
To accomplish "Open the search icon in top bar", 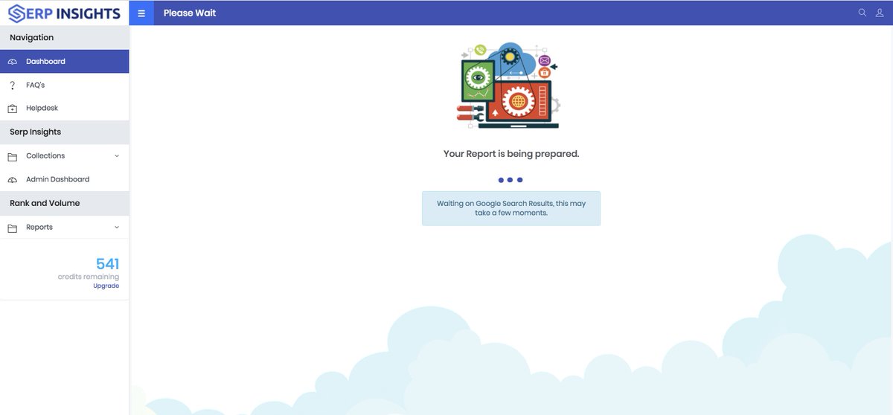I will pyautogui.click(x=862, y=13).
